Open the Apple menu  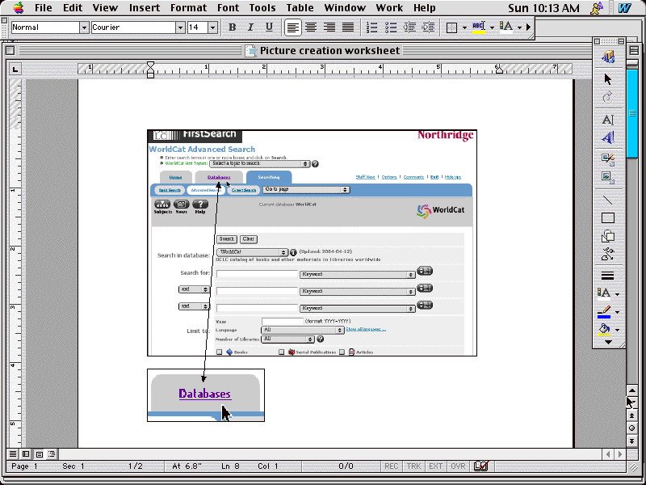[19, 8]
